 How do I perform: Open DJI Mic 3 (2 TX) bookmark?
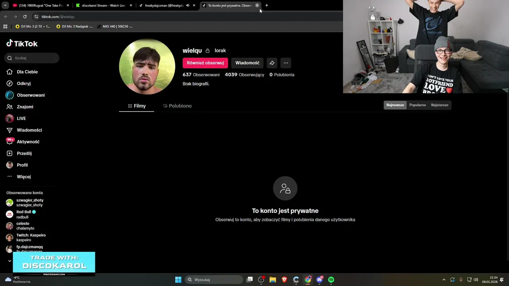point(33,27)
